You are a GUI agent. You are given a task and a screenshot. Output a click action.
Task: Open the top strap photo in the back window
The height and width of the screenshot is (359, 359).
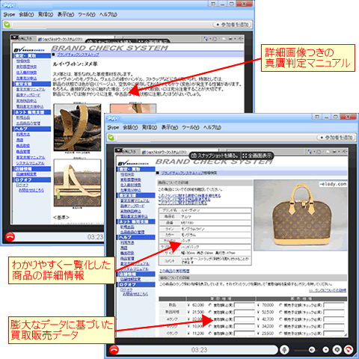pos(78,127)
